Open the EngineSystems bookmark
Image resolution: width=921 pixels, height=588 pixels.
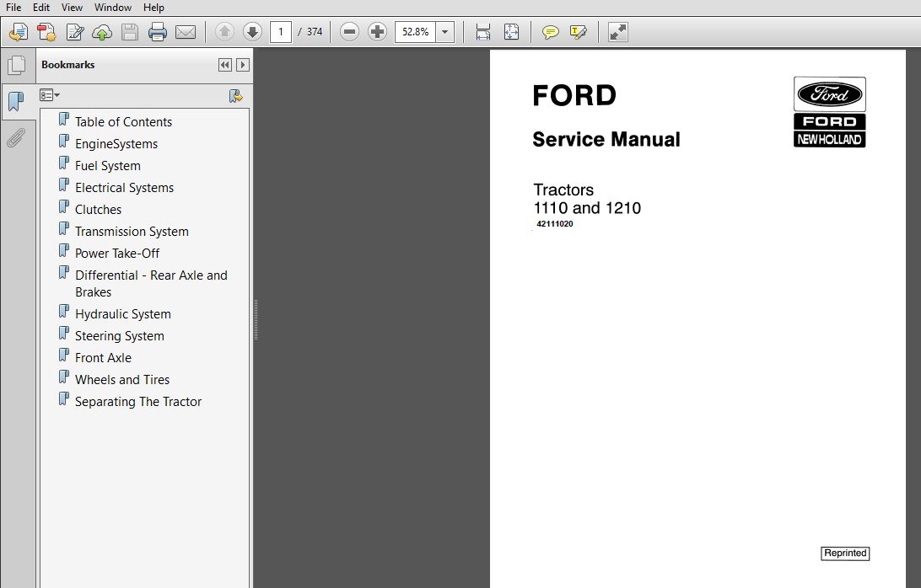click(x=116, y=144)
